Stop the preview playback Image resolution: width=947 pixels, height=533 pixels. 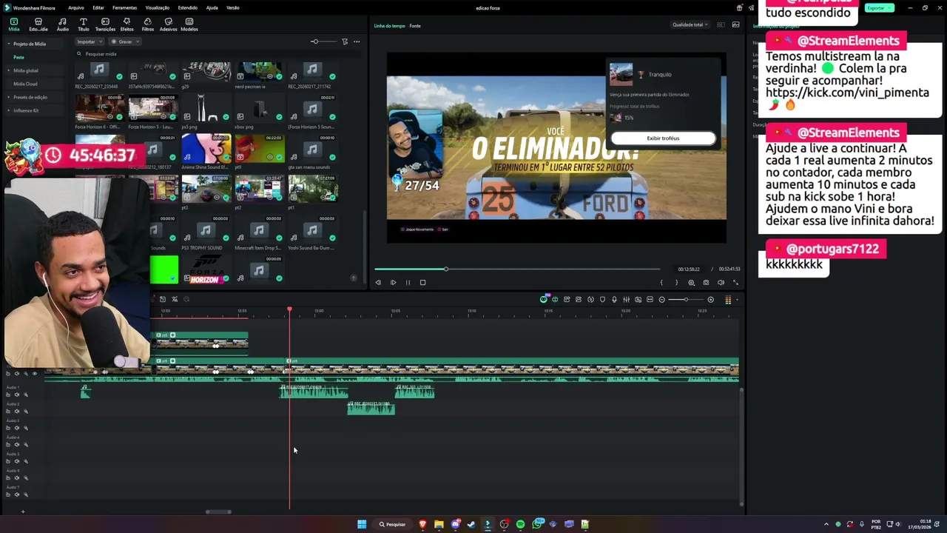[422, 282]
